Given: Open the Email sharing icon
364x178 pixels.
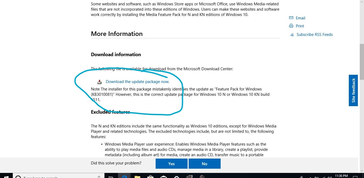Looking at the screenshot, I should pos(291,18).
